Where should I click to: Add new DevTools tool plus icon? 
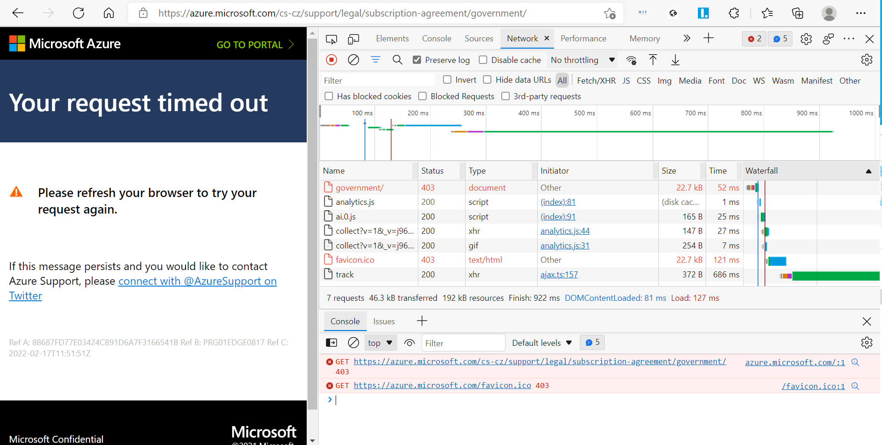click(708, 38)
